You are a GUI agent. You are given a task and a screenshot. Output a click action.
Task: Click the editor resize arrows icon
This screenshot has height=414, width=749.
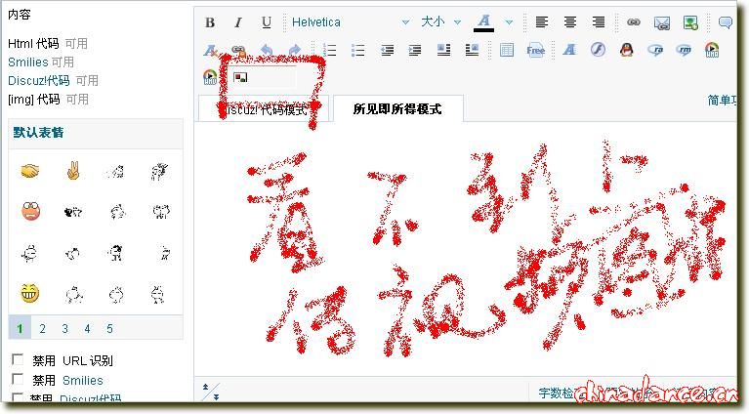click(x=211, y=392)
